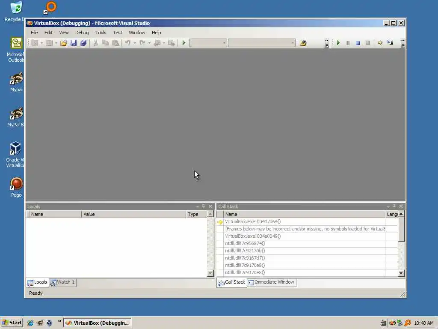
Task: Click the Show Next Statement yellow arrow
Action: (380, 43)
